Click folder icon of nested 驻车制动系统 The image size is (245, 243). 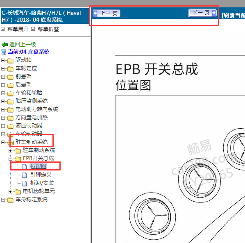pos(18,151)
